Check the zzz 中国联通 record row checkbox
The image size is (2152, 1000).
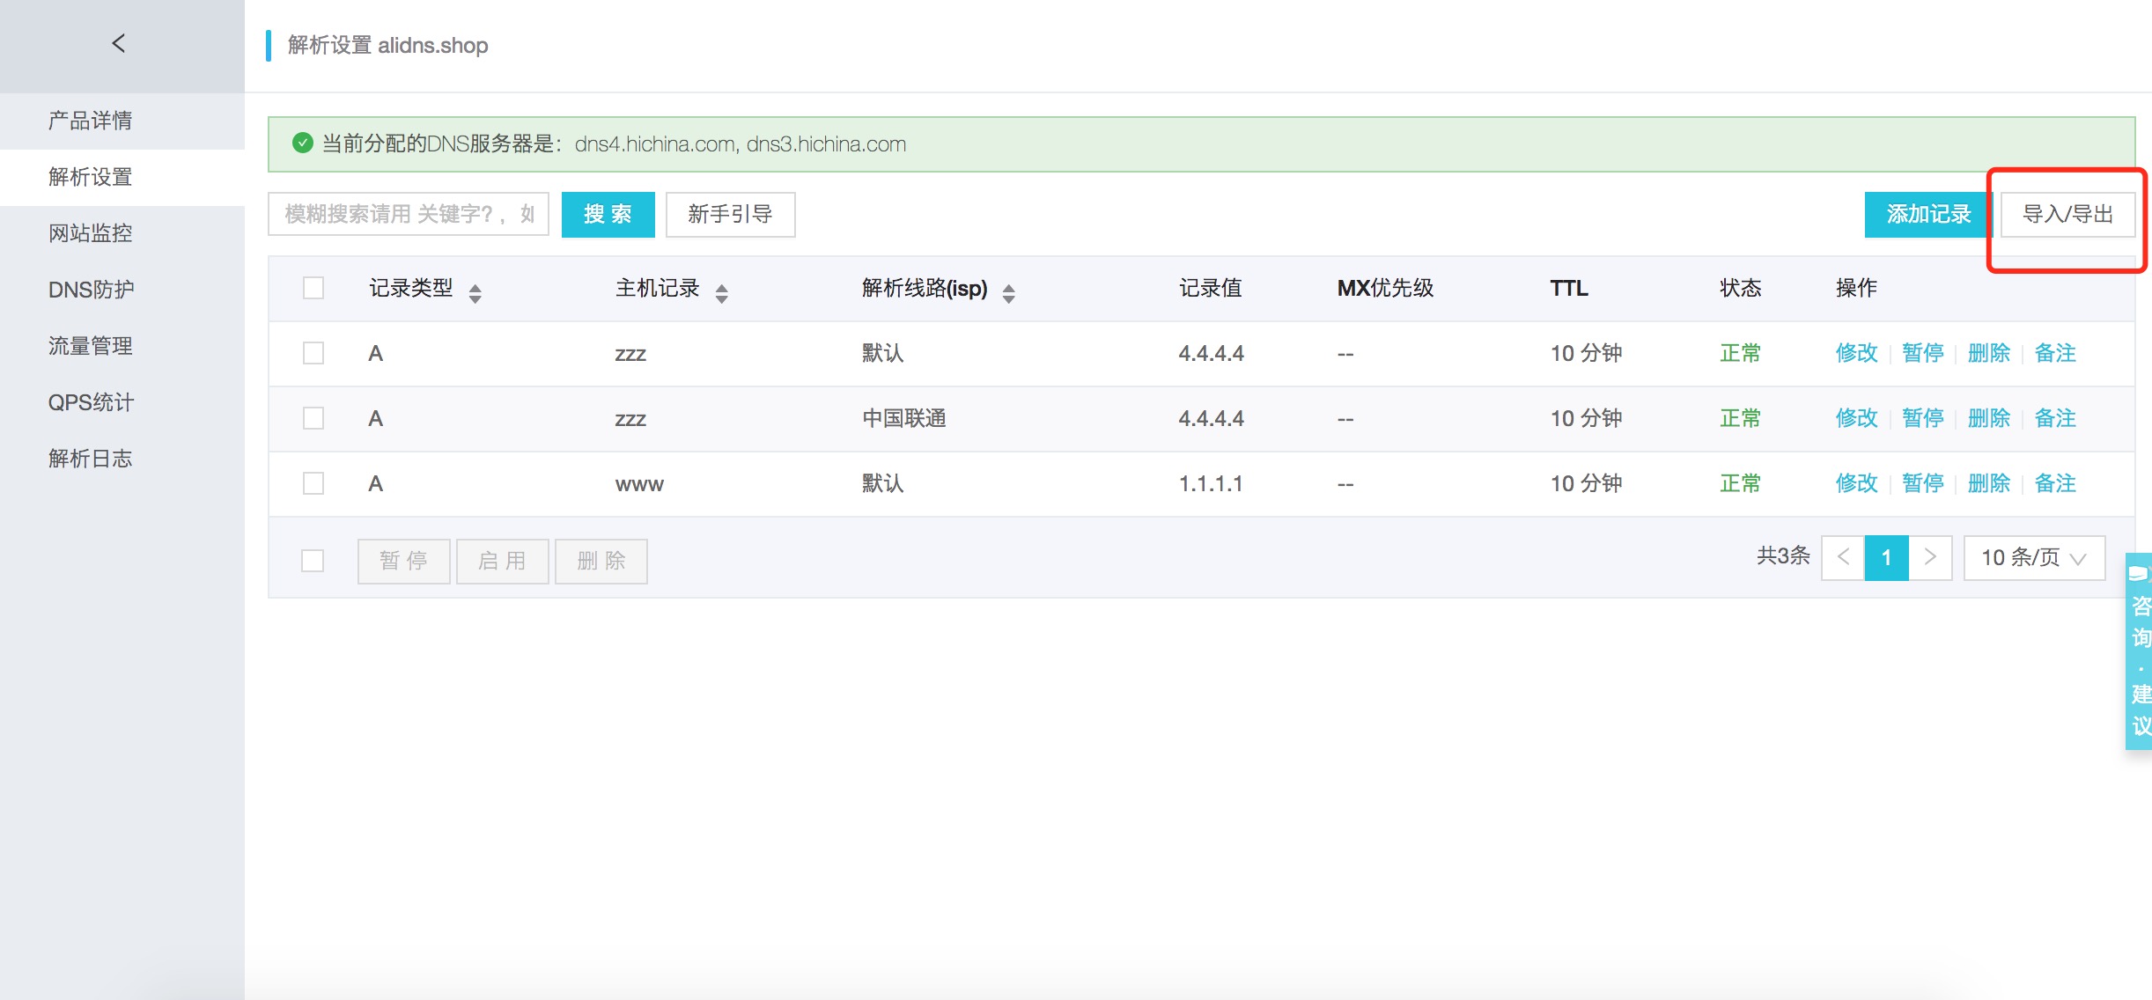tap(313, 418)
